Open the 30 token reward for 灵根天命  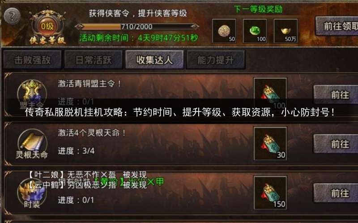coord(270,144)
